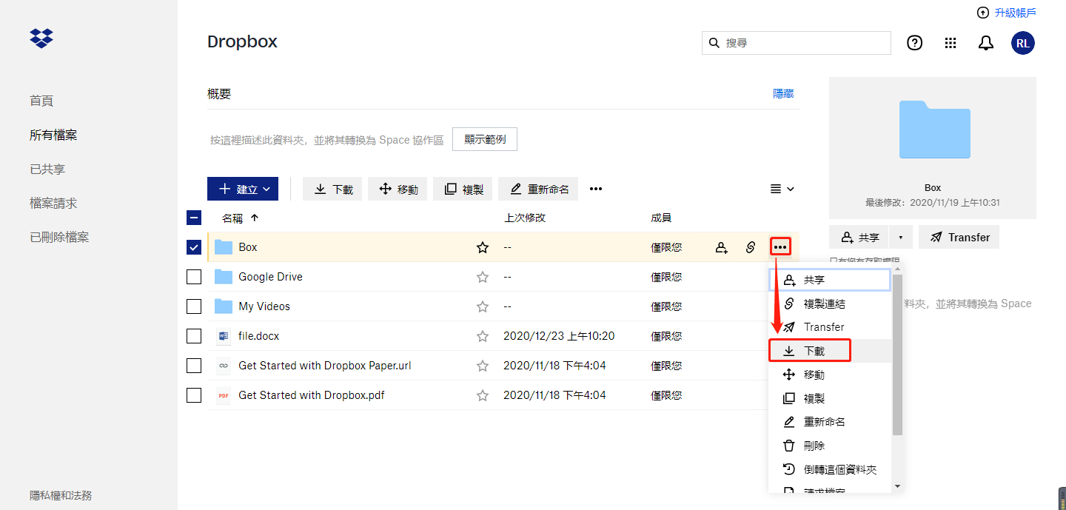Select Transfer in context menu
Image resolution: width=1066 pixels, height=510 pixels.
click(830, 327)
